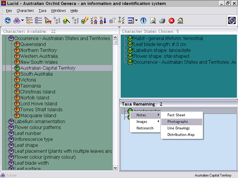Select the Northern Territory state
Image resolution: width=238 pixels, height=178 pixels.
point(36,50)
